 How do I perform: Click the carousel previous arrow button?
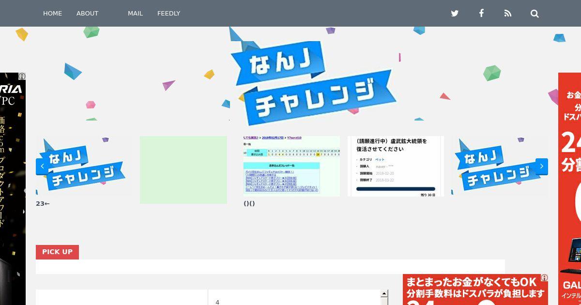point(42,167)
